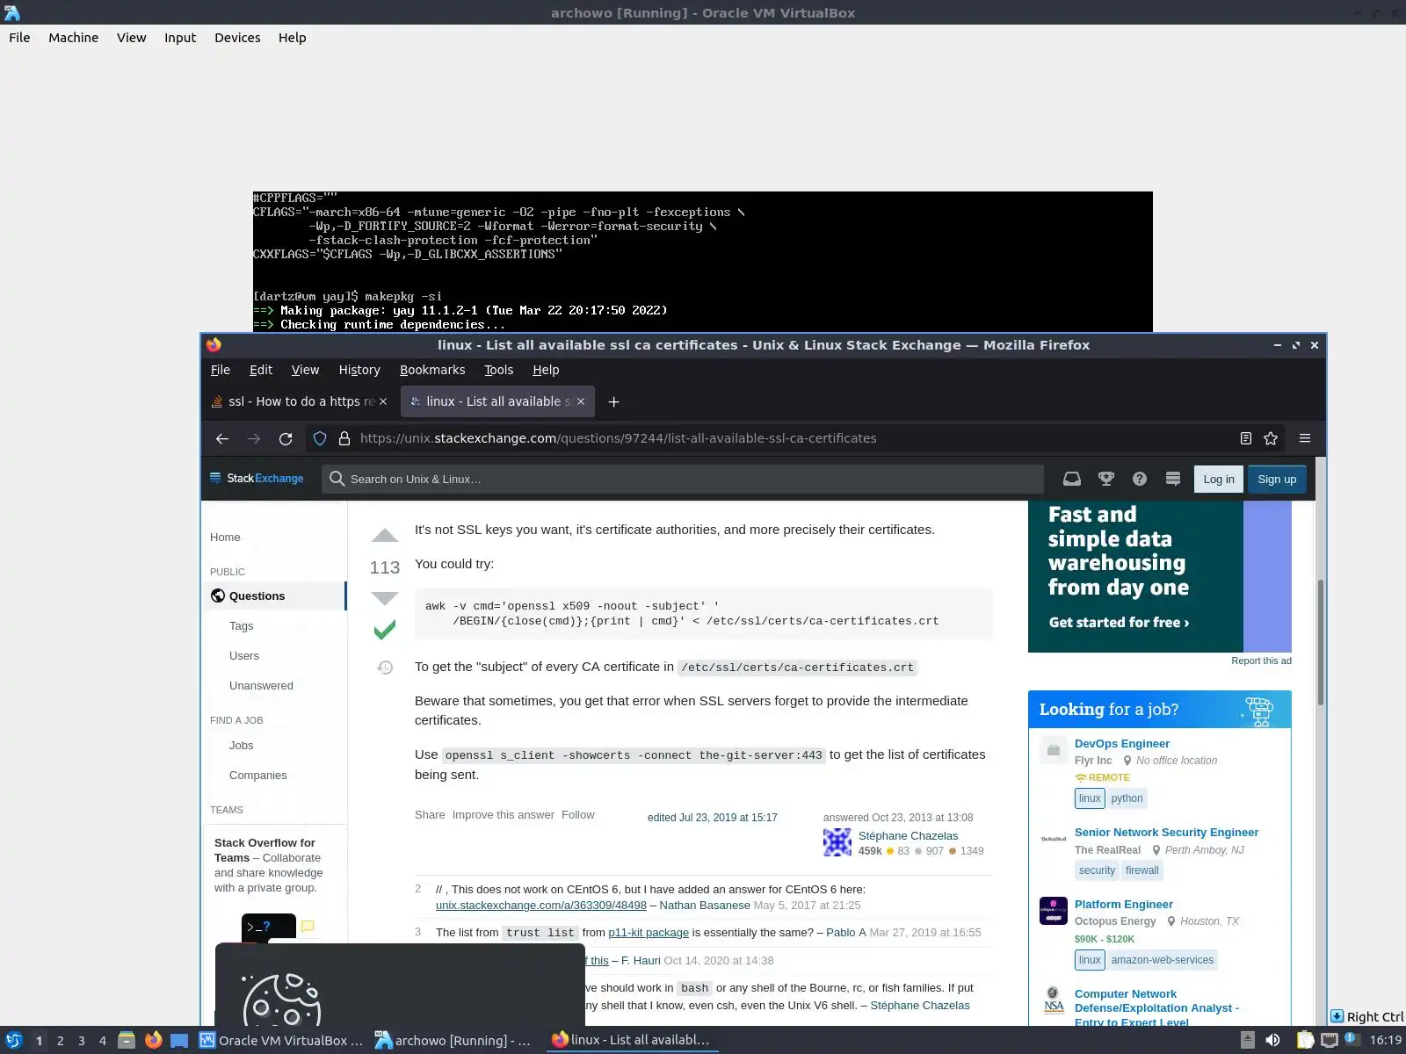Click the Log in button
This screenshot has height=1054, width=1406.
click(x=1218, y=479)
